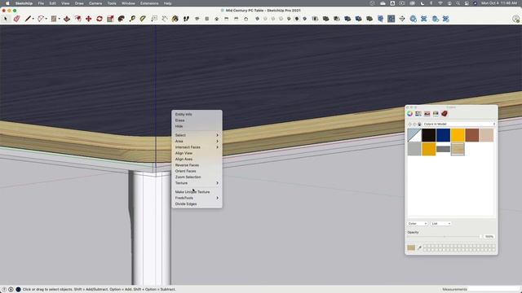The width and height of the screenshot is (522, 293).
Task: Click the Opacity percentage field
Action: (489, 237)
